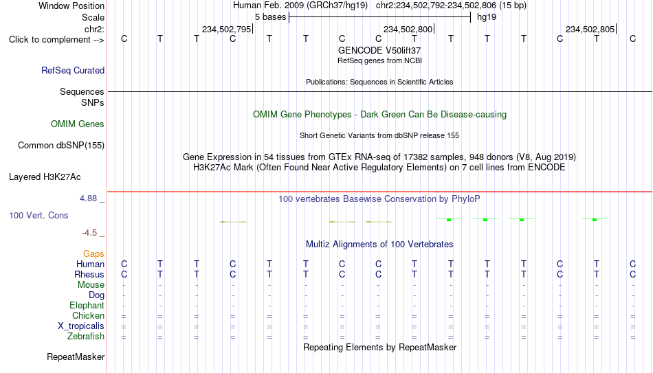Open the RefSeq Curated track label
The height and width of the screenshot is (373, 653).
[72, 70]
